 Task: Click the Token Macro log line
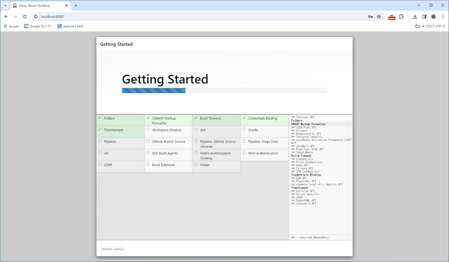click(x=302, y=152)
